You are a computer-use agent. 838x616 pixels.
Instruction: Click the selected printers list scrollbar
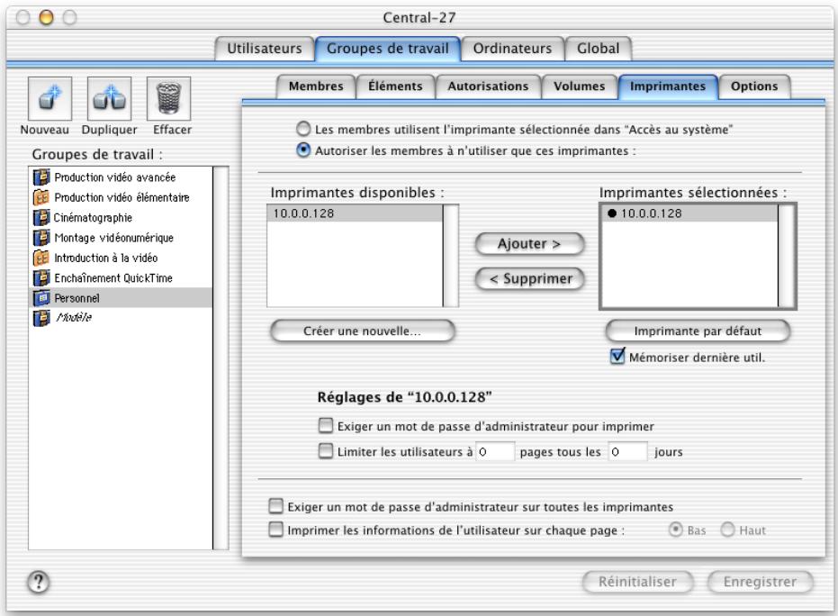click(x=786, y=256)
